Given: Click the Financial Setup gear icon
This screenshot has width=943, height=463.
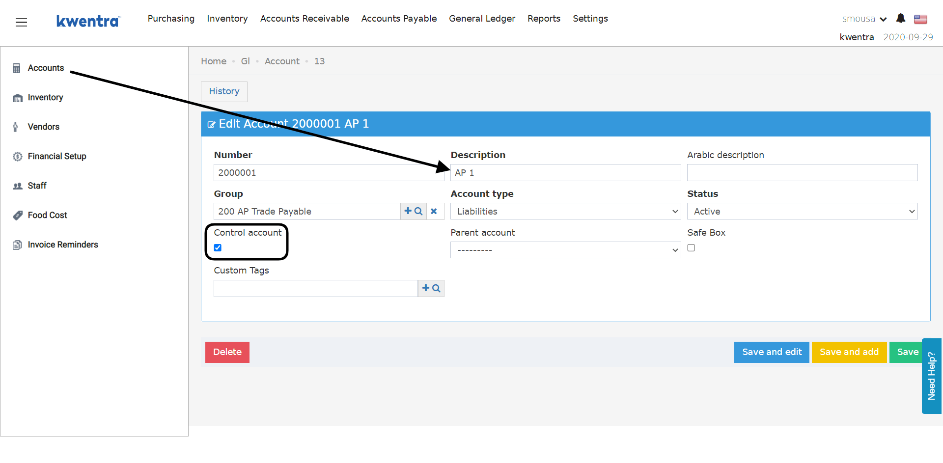Looking at the screenshot, I should (x=17, y=157).
